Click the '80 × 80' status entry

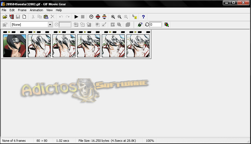point(42,141)
